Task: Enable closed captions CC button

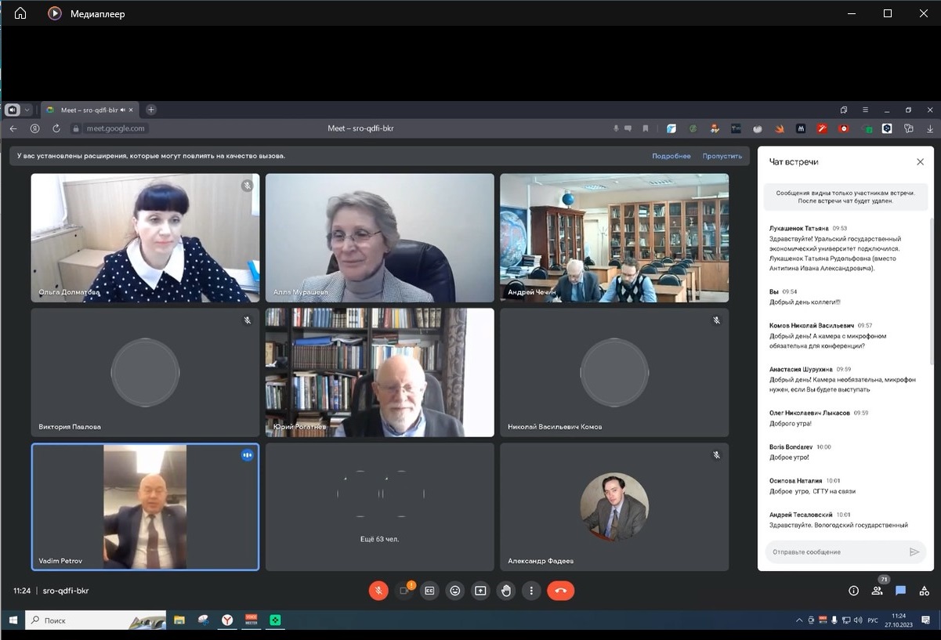Action: point(429,591)
